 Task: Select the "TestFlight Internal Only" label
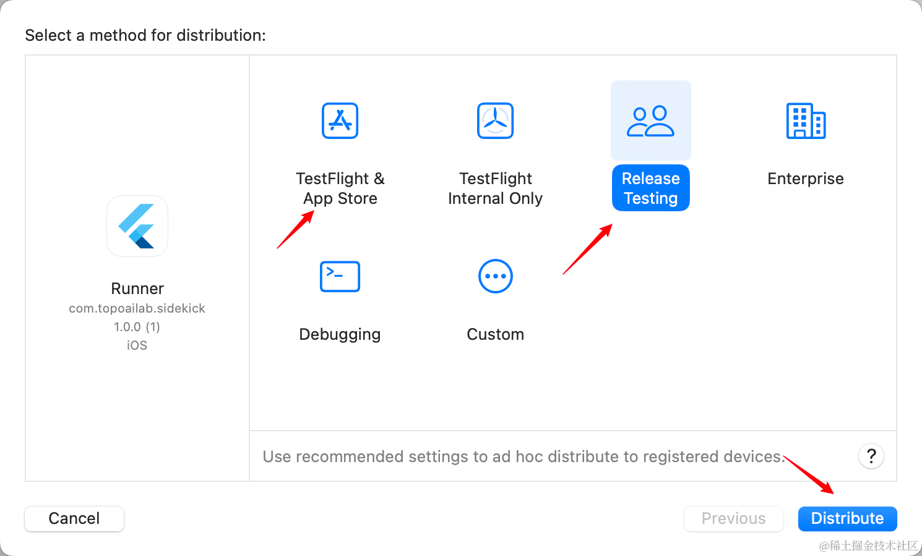pyautogui.click(x=495, y=188)
